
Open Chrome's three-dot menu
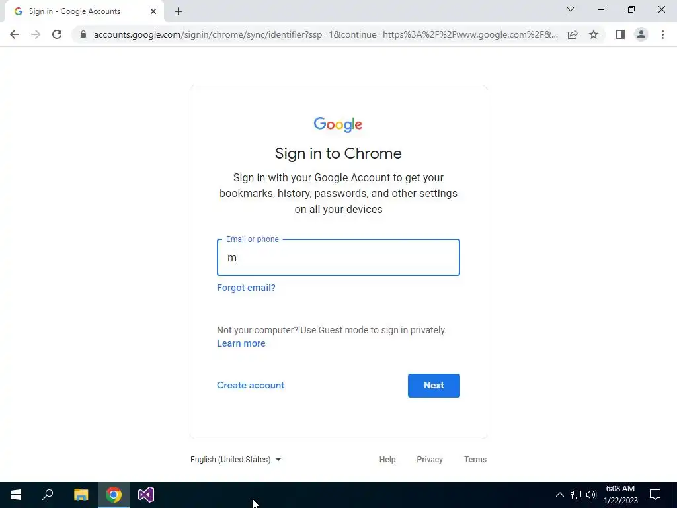(662, 34)
